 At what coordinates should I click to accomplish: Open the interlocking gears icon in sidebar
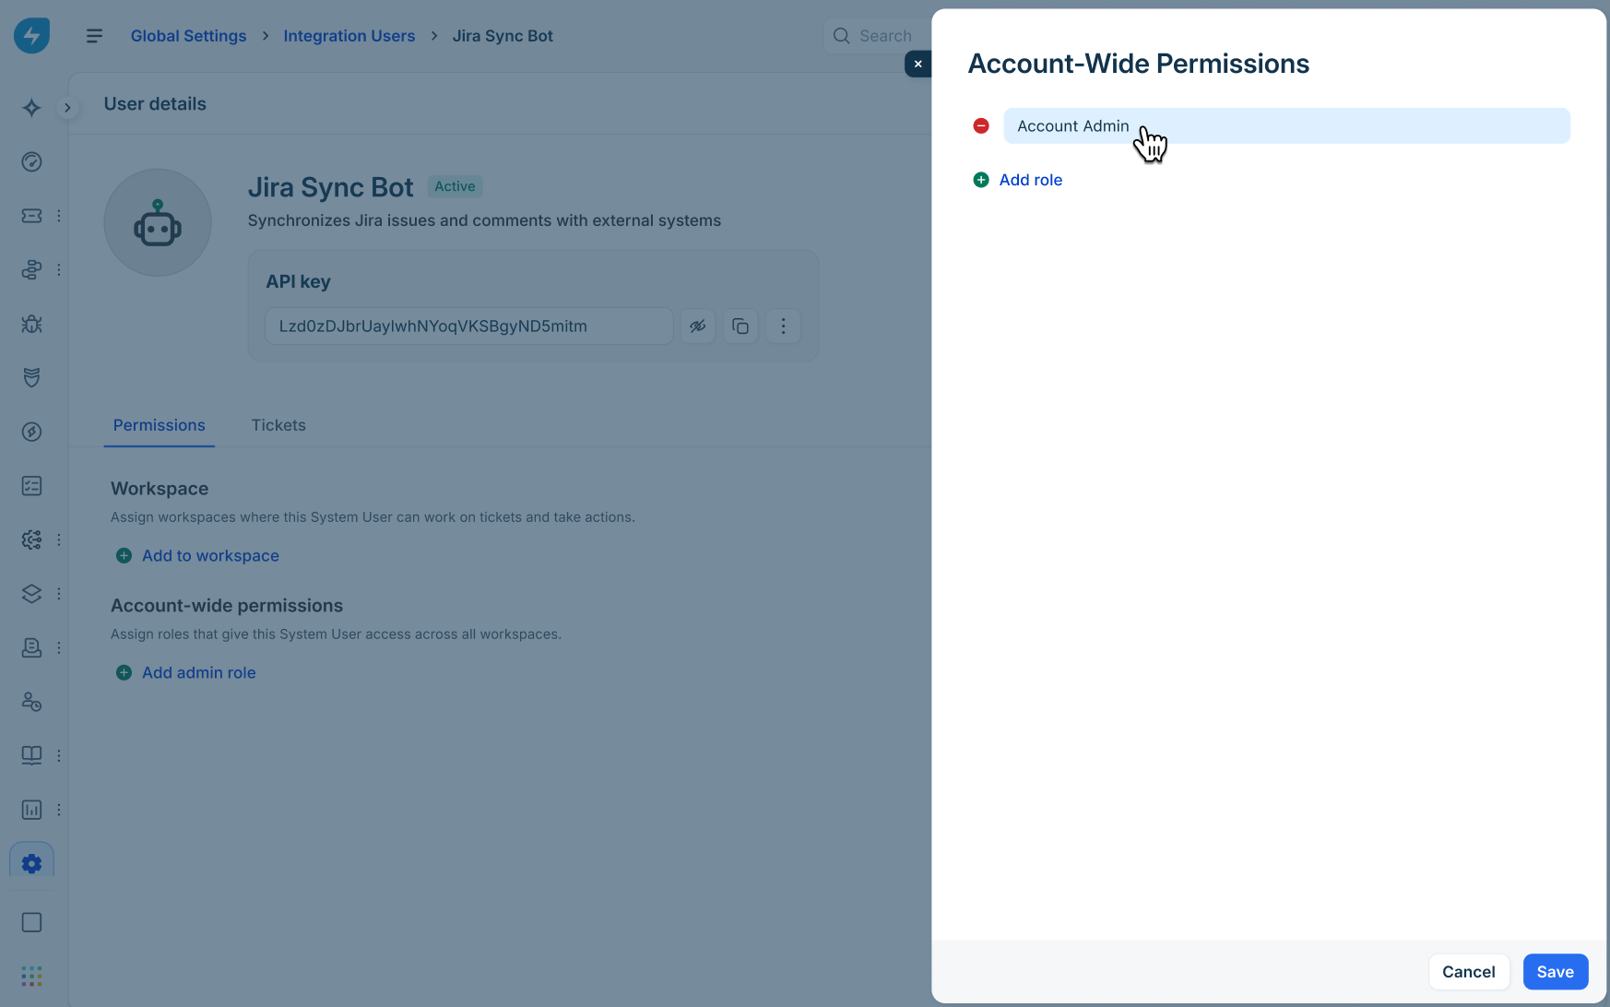coord(31,539)
